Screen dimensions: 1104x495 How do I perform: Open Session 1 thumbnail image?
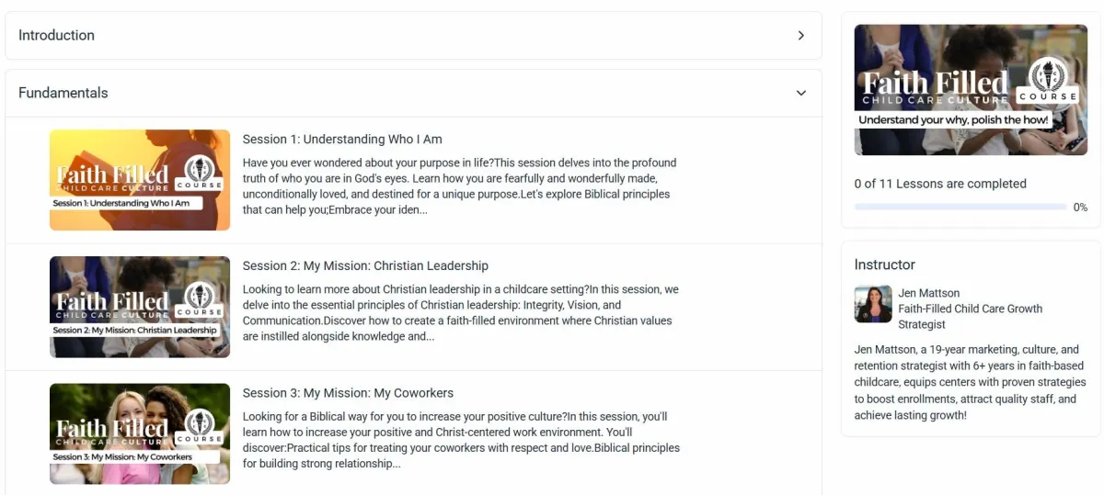point(140,180)
